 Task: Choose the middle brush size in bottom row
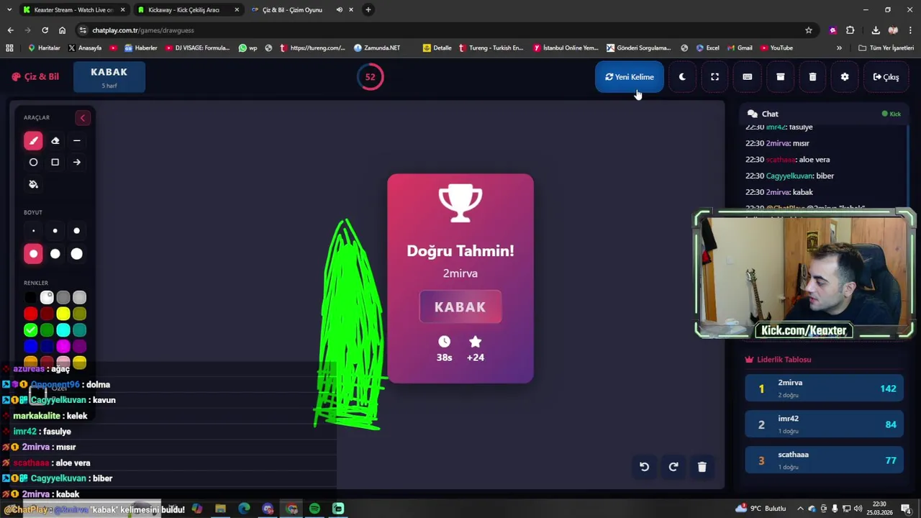[55, 254]
